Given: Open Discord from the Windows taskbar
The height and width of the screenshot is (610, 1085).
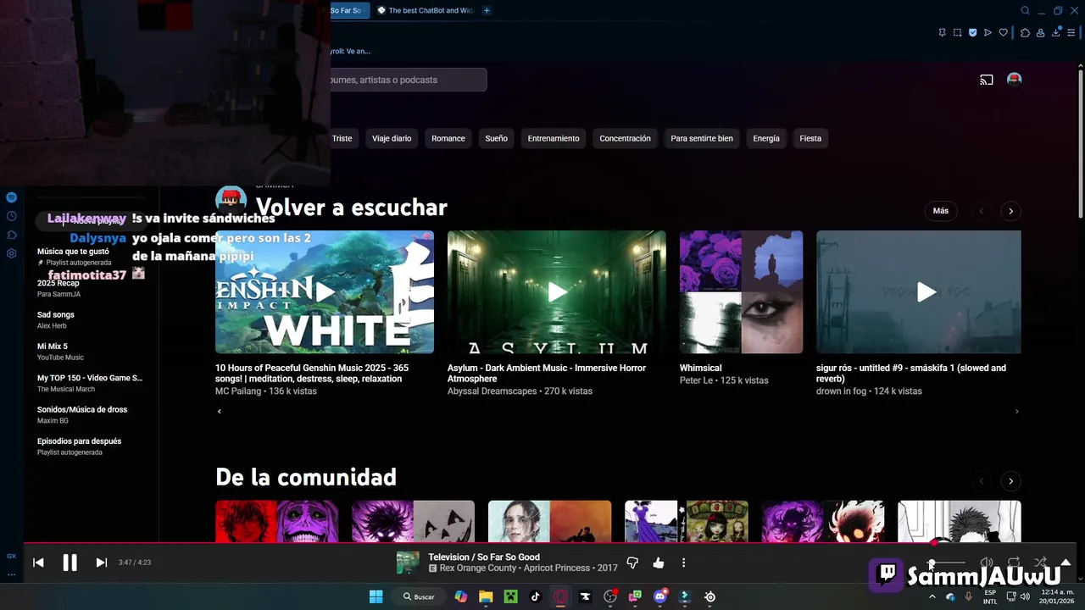Looking at the screenshot, I should [659, 596].
